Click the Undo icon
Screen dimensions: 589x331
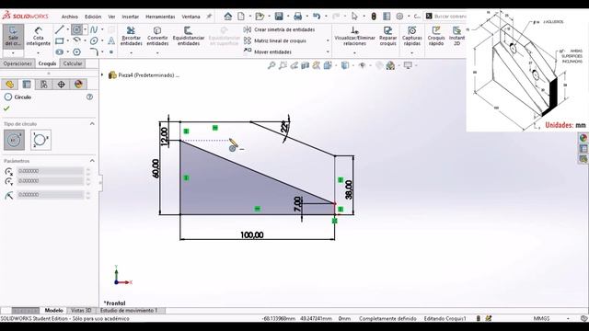tap(317, 17)
